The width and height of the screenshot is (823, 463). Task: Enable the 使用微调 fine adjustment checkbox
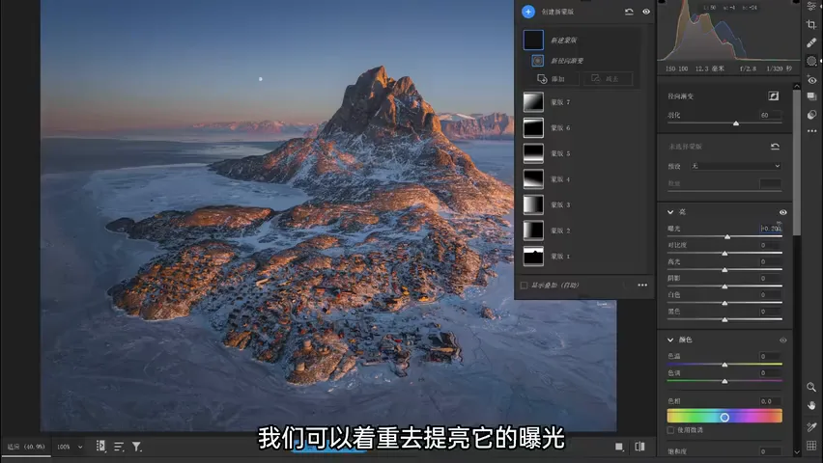670,430
